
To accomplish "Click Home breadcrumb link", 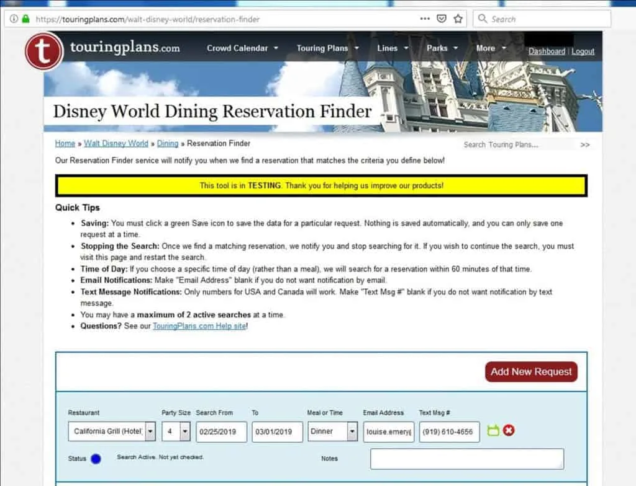I will tap(65, 143).
